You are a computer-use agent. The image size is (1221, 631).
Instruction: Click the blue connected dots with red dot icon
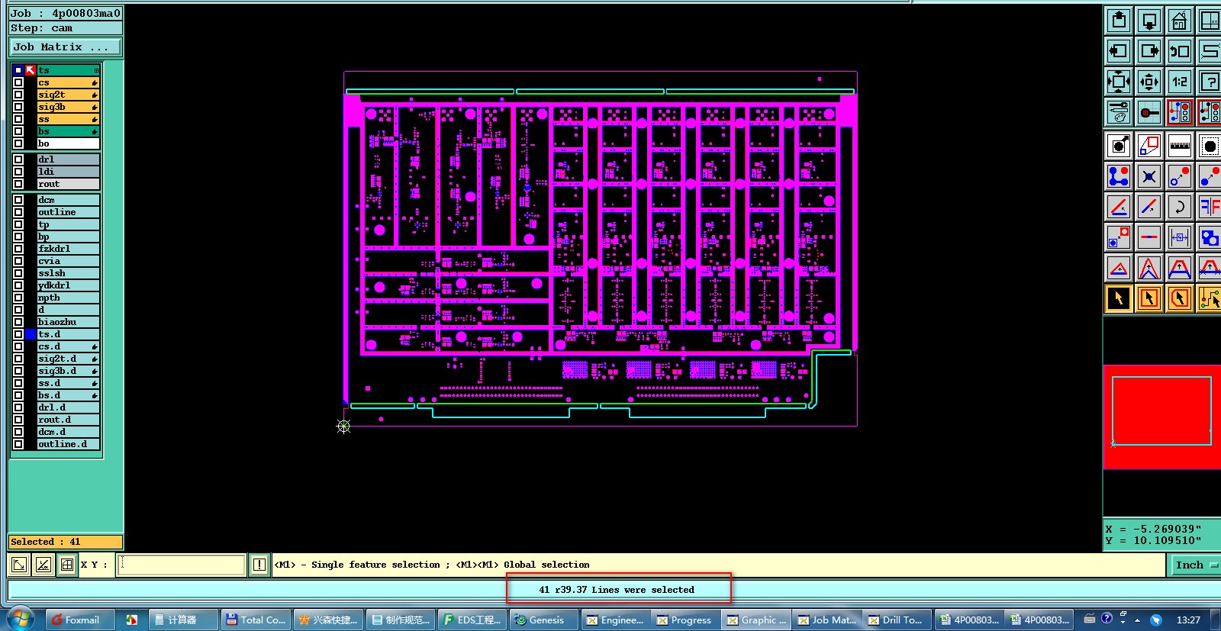1119,176
